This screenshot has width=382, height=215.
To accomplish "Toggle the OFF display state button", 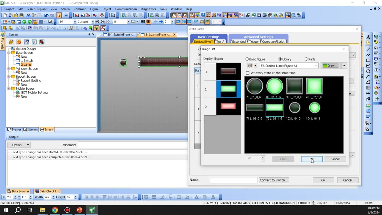I will (x=148, y=21).
